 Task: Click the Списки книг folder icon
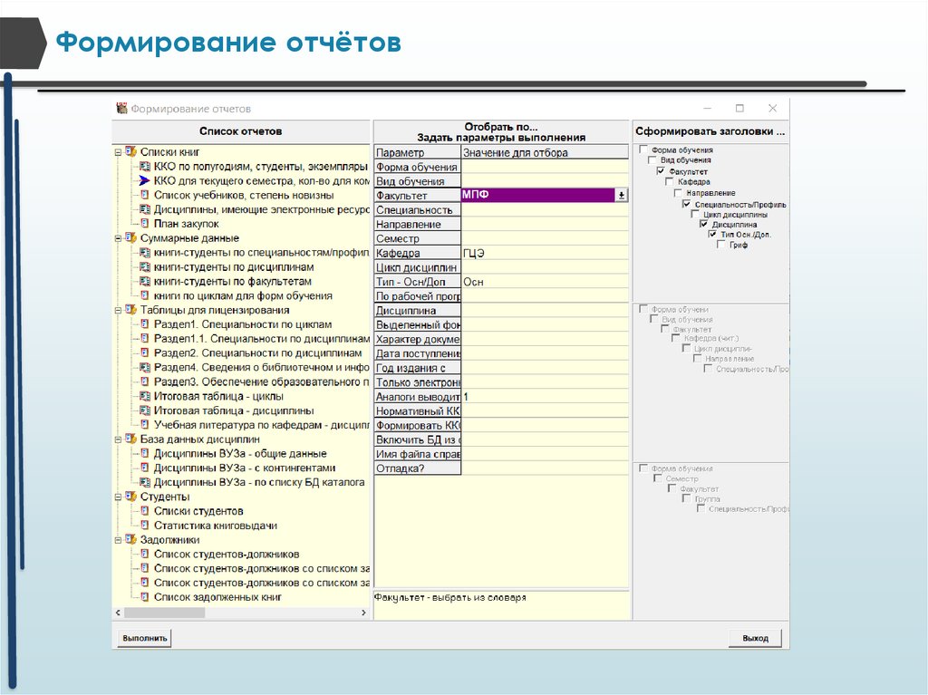click(130, 152)
